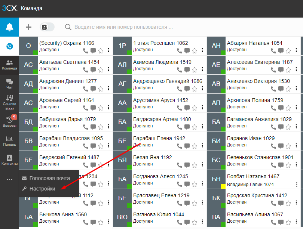Call Багдасарян Артем with phone icon
Viewport: 303px width, 229px height.
[180, 127]
